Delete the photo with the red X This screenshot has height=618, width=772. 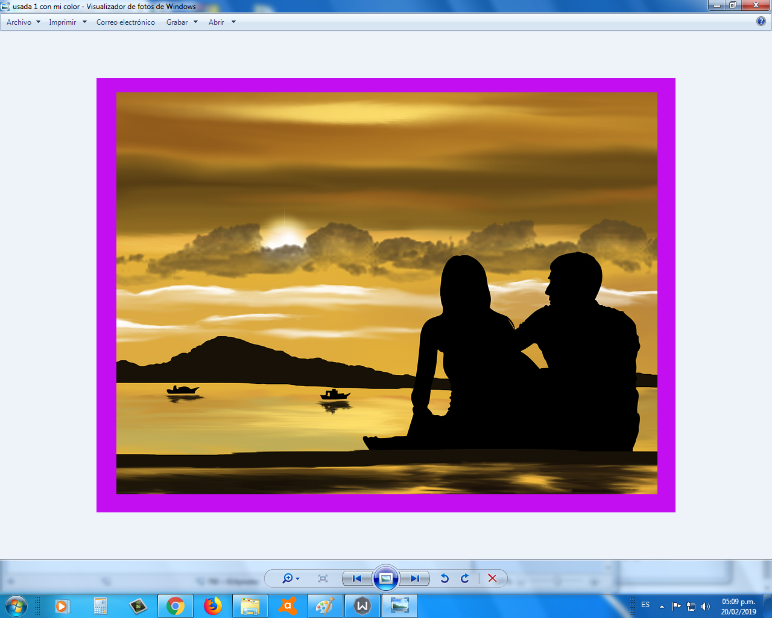click(492, 578)
